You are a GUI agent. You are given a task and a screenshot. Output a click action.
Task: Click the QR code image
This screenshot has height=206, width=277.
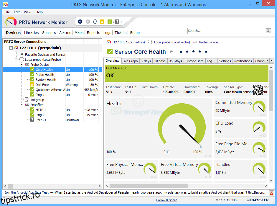(258, 90)
